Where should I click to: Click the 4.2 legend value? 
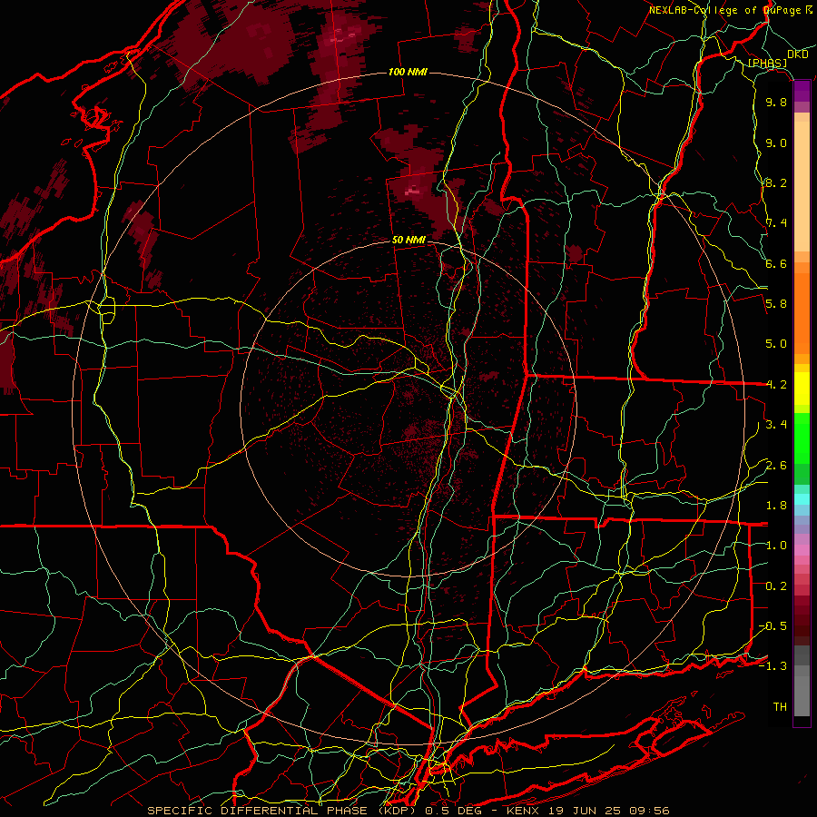coord(776,385)
